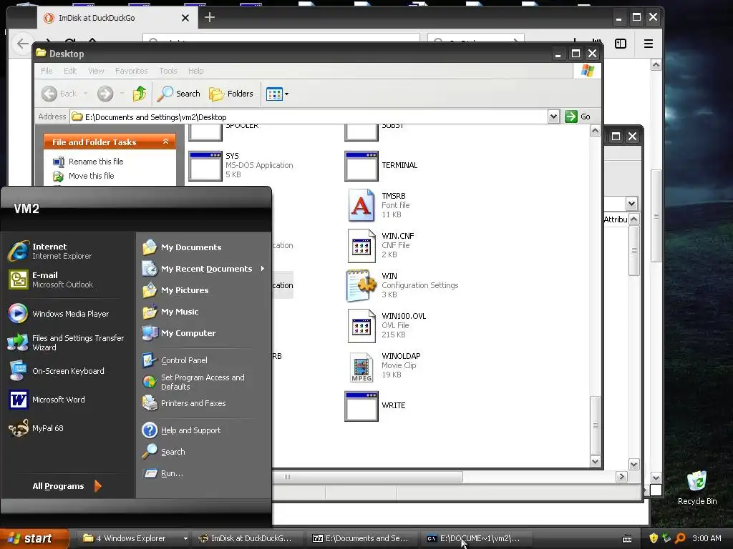Click Explorer Forward arrow button
The height and width of the screenshot is (549, 733).
click(x=105, y=94)
